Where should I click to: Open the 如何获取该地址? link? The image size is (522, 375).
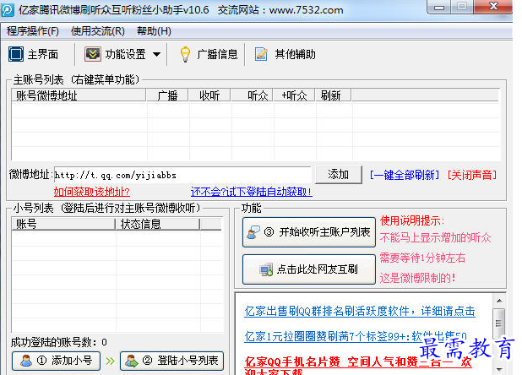[91, 192]
